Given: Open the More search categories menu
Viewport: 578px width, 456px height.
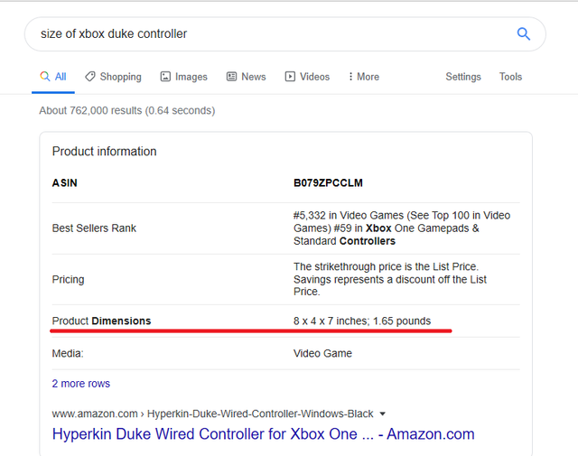Looking at the screenshot, I should tap(362, 77).
